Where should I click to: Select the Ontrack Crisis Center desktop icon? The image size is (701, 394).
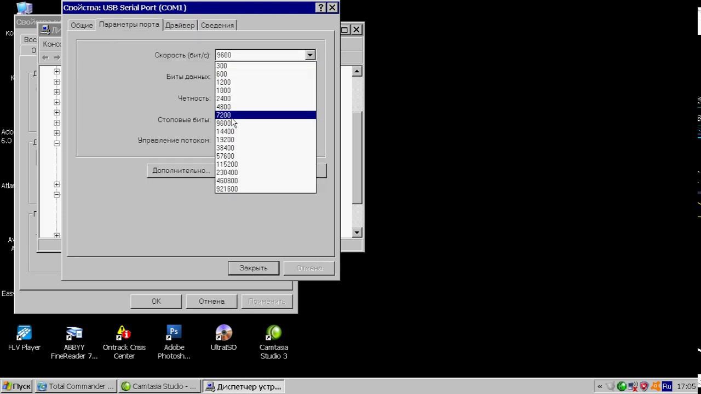[124, 342]
